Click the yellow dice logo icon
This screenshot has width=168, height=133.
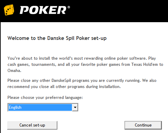click(9, 10)
